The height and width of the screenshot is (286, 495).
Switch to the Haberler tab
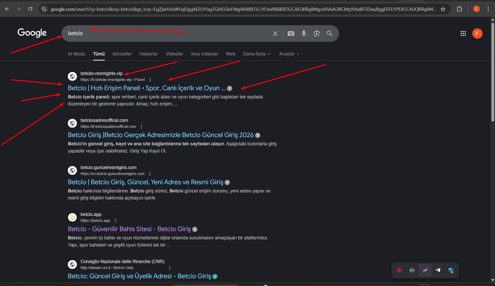click(149, 54)
